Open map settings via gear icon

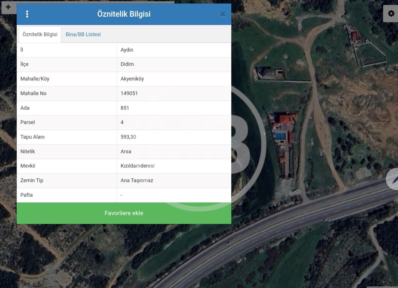click(x=391, y=13)
